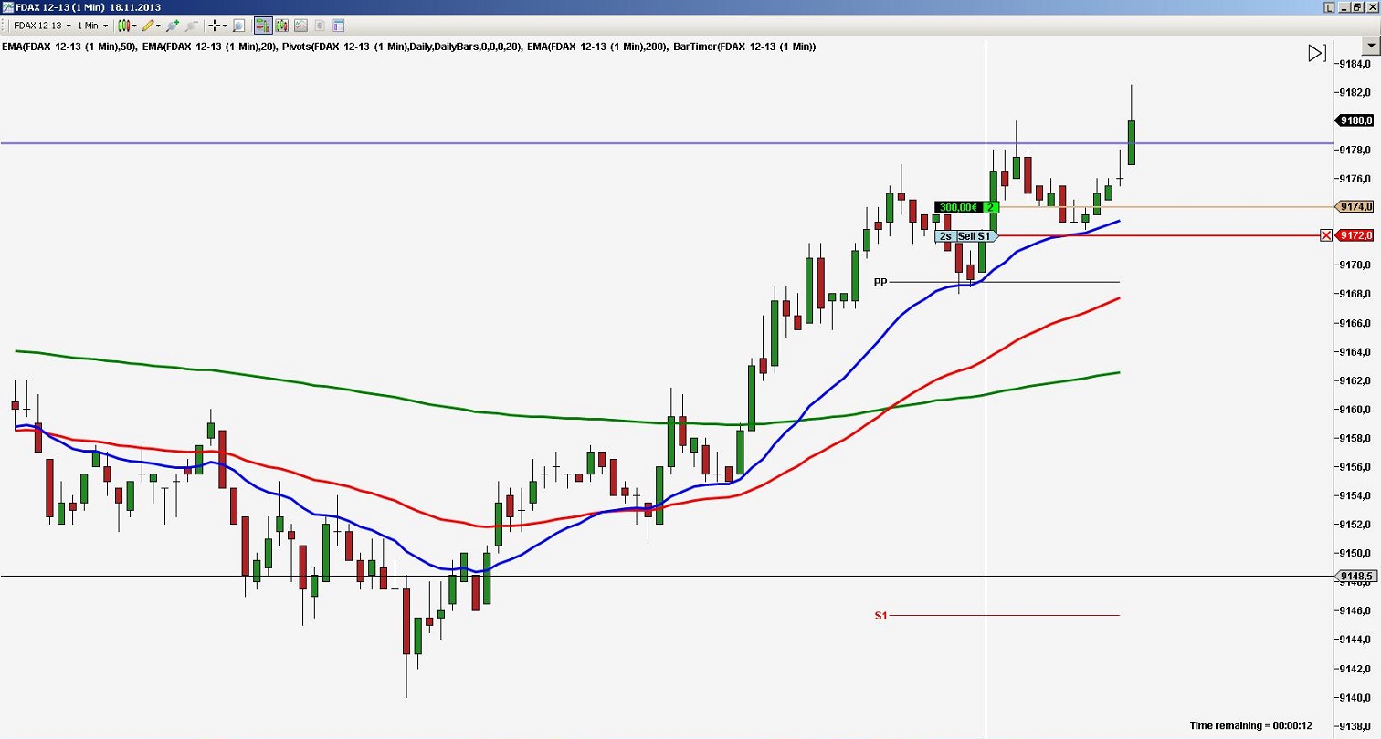Open the candlestick chart style selector
Image resolution: width=1381 pixels, height=739 pixels.
point(124,26)
